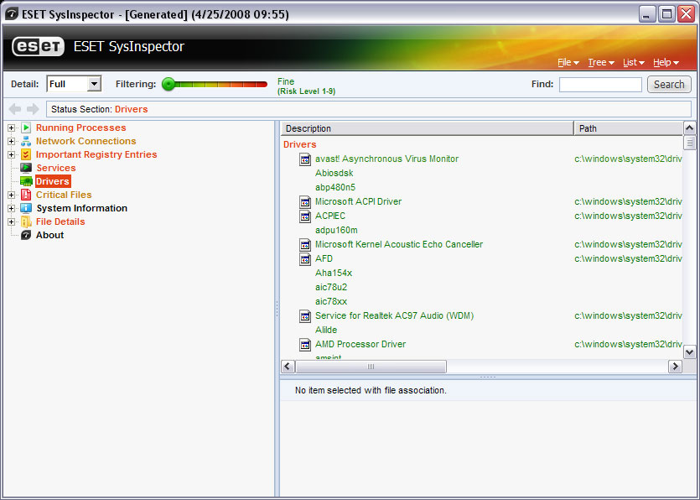Open the Help menu
This screenshot has height=500, width=700.
point(666,63)
